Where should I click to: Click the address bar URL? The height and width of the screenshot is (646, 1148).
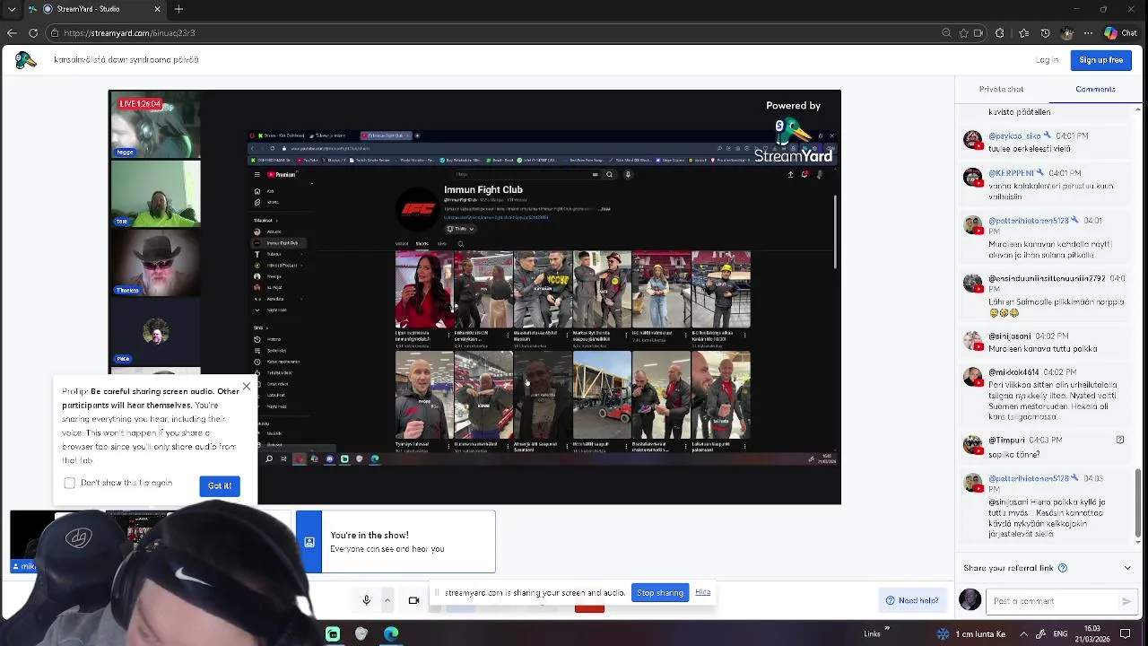tap(129, 33)
